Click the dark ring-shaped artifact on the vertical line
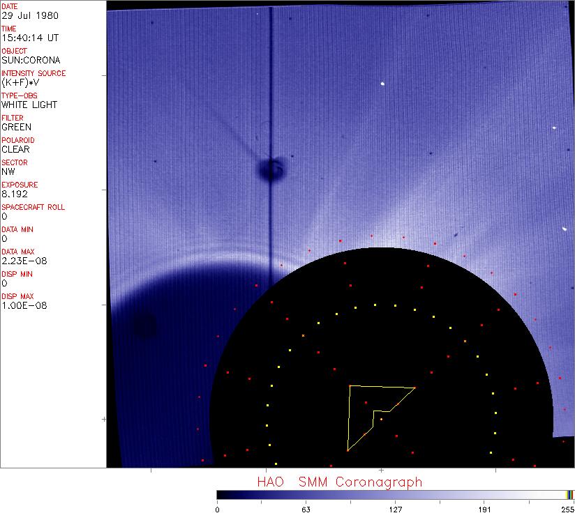The height and width of the screenshot is (513, 575). click(271, 169)
